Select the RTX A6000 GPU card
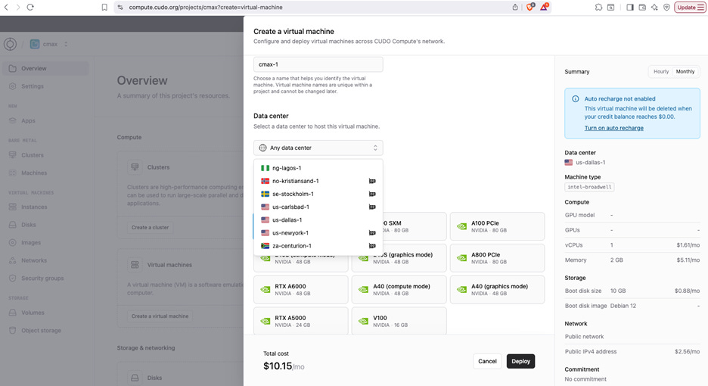 [301, 290]
